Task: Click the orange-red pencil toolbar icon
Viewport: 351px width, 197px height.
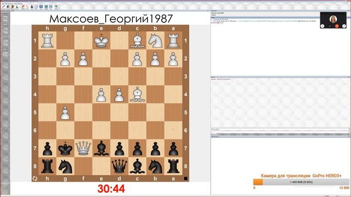Action: point(23,7)
